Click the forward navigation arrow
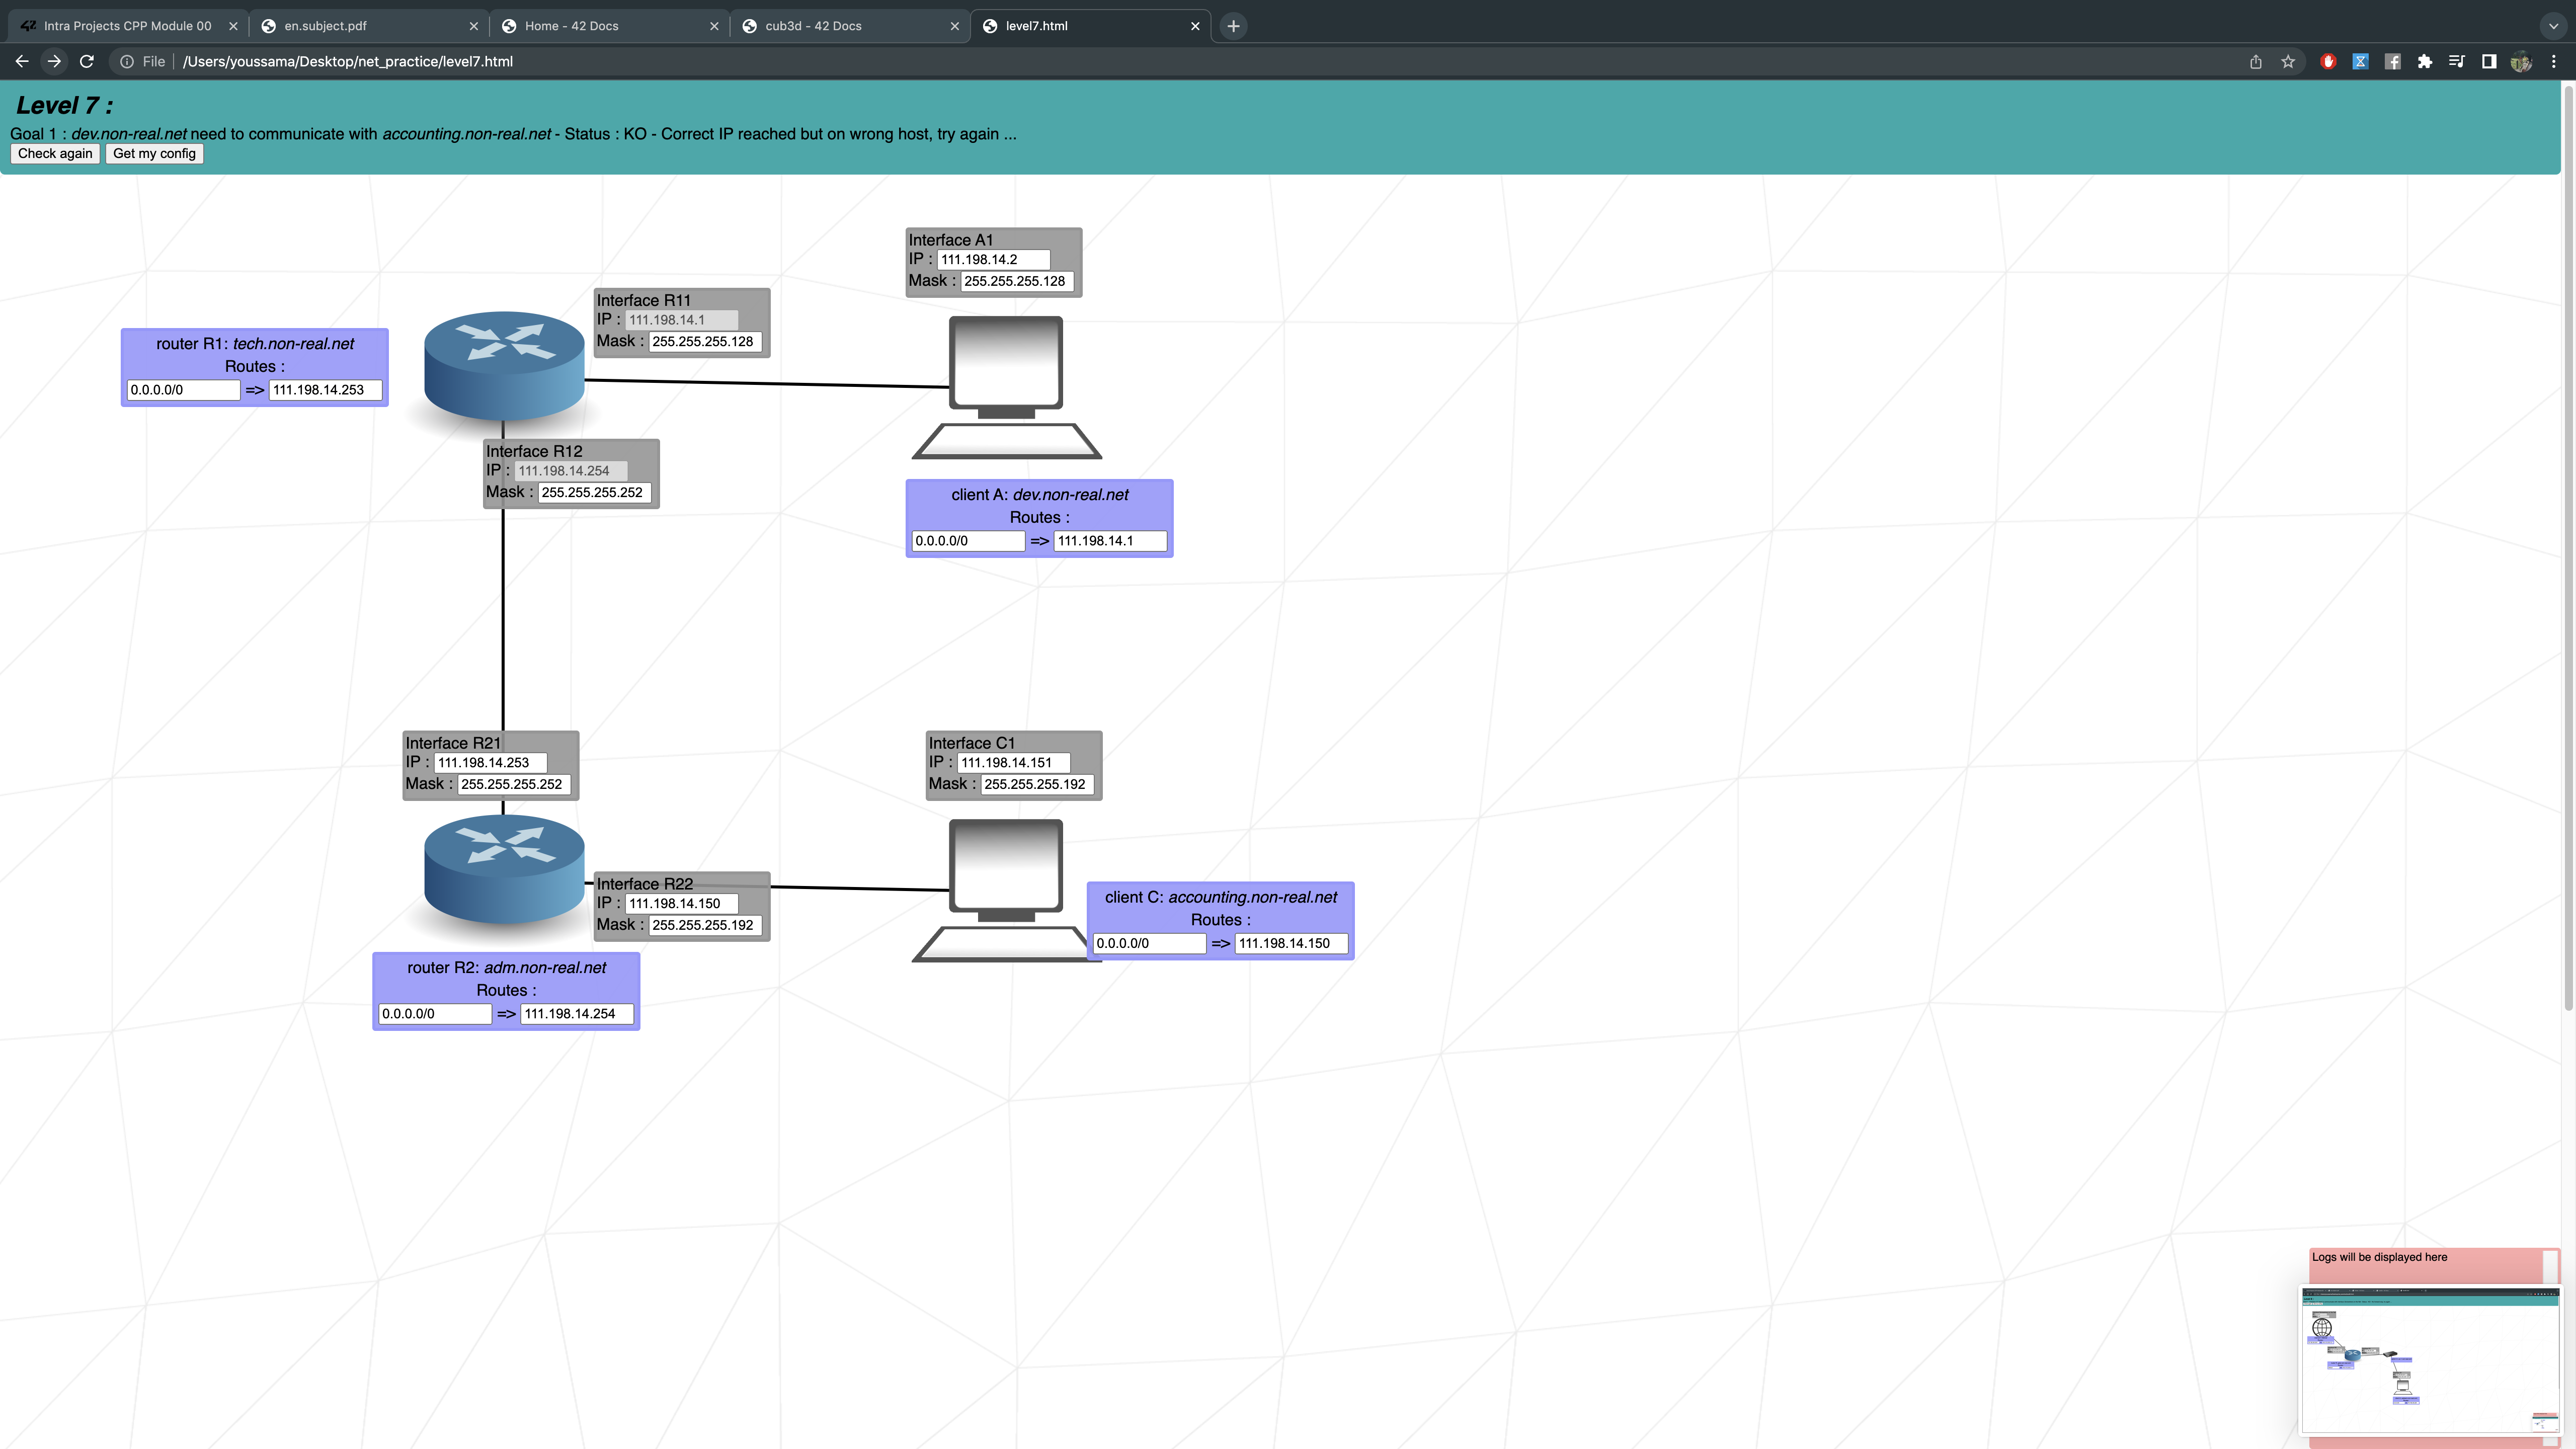 click(x=54, y=61)
